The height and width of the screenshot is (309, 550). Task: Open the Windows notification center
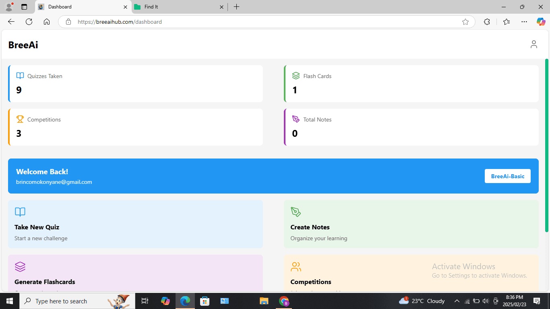(x=537, y=301)
